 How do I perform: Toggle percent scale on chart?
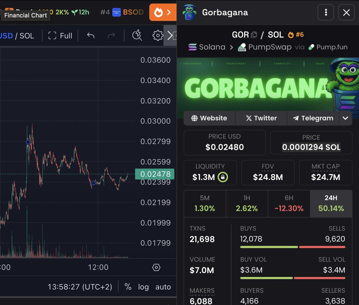coord(128,287)
